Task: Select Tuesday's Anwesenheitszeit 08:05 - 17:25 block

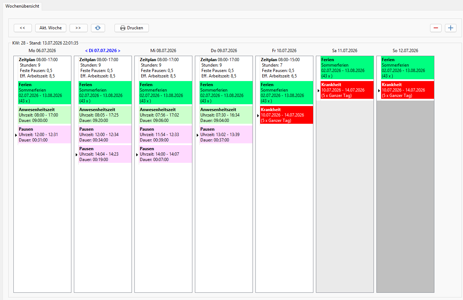Action: pyautogui.click(x=105, y=115)
